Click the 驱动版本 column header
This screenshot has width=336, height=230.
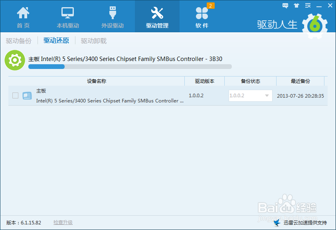tap(205, 81)
